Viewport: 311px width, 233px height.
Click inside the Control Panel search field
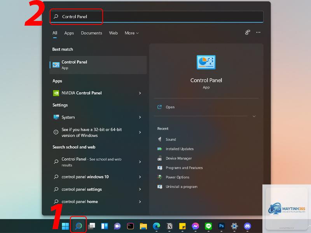click(156, 16)
